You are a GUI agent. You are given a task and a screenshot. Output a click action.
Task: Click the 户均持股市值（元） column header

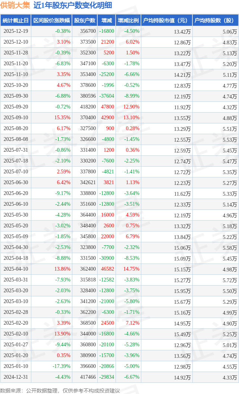pos(166,21)
